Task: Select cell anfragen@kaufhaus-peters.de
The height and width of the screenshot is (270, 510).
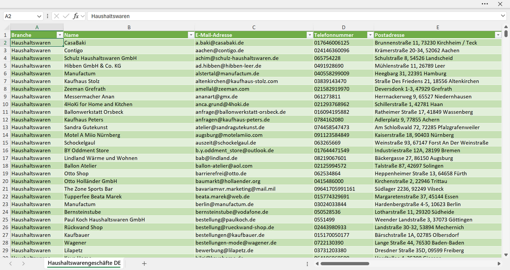Action: (254, 120)
